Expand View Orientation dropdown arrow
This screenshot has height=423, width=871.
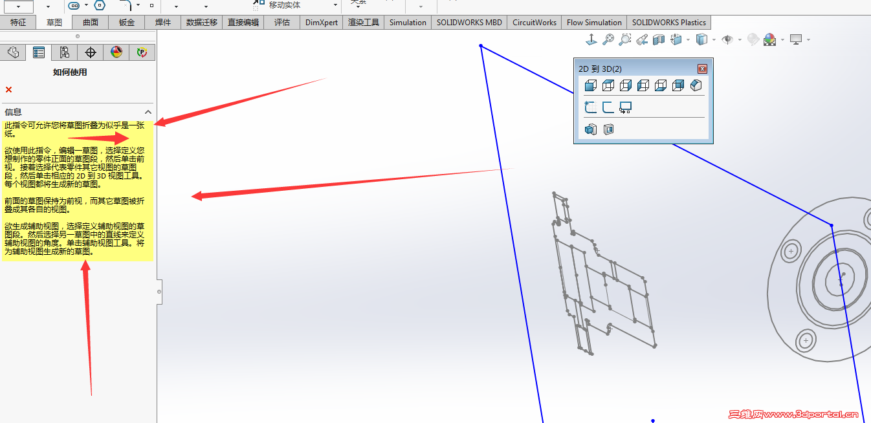[688, 39]
